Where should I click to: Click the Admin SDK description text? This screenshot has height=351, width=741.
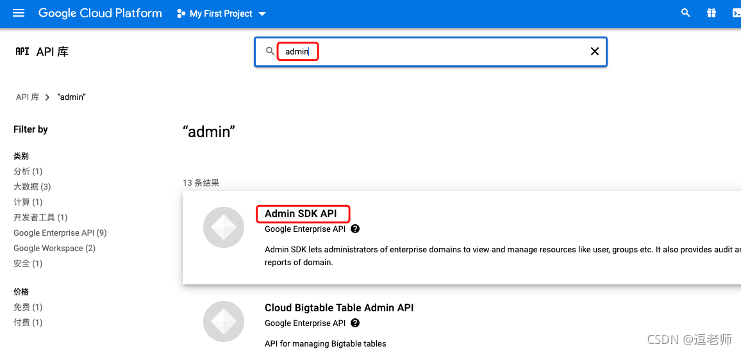503,256
